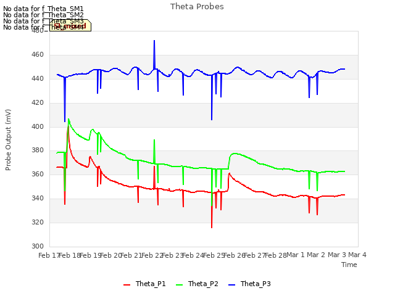The width and height of the screenshot is (395, 296).
Task: Click the 'Time' x-axis label
Action: (x=349, y=265)
